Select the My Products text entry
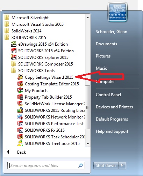 coord(36,91)
